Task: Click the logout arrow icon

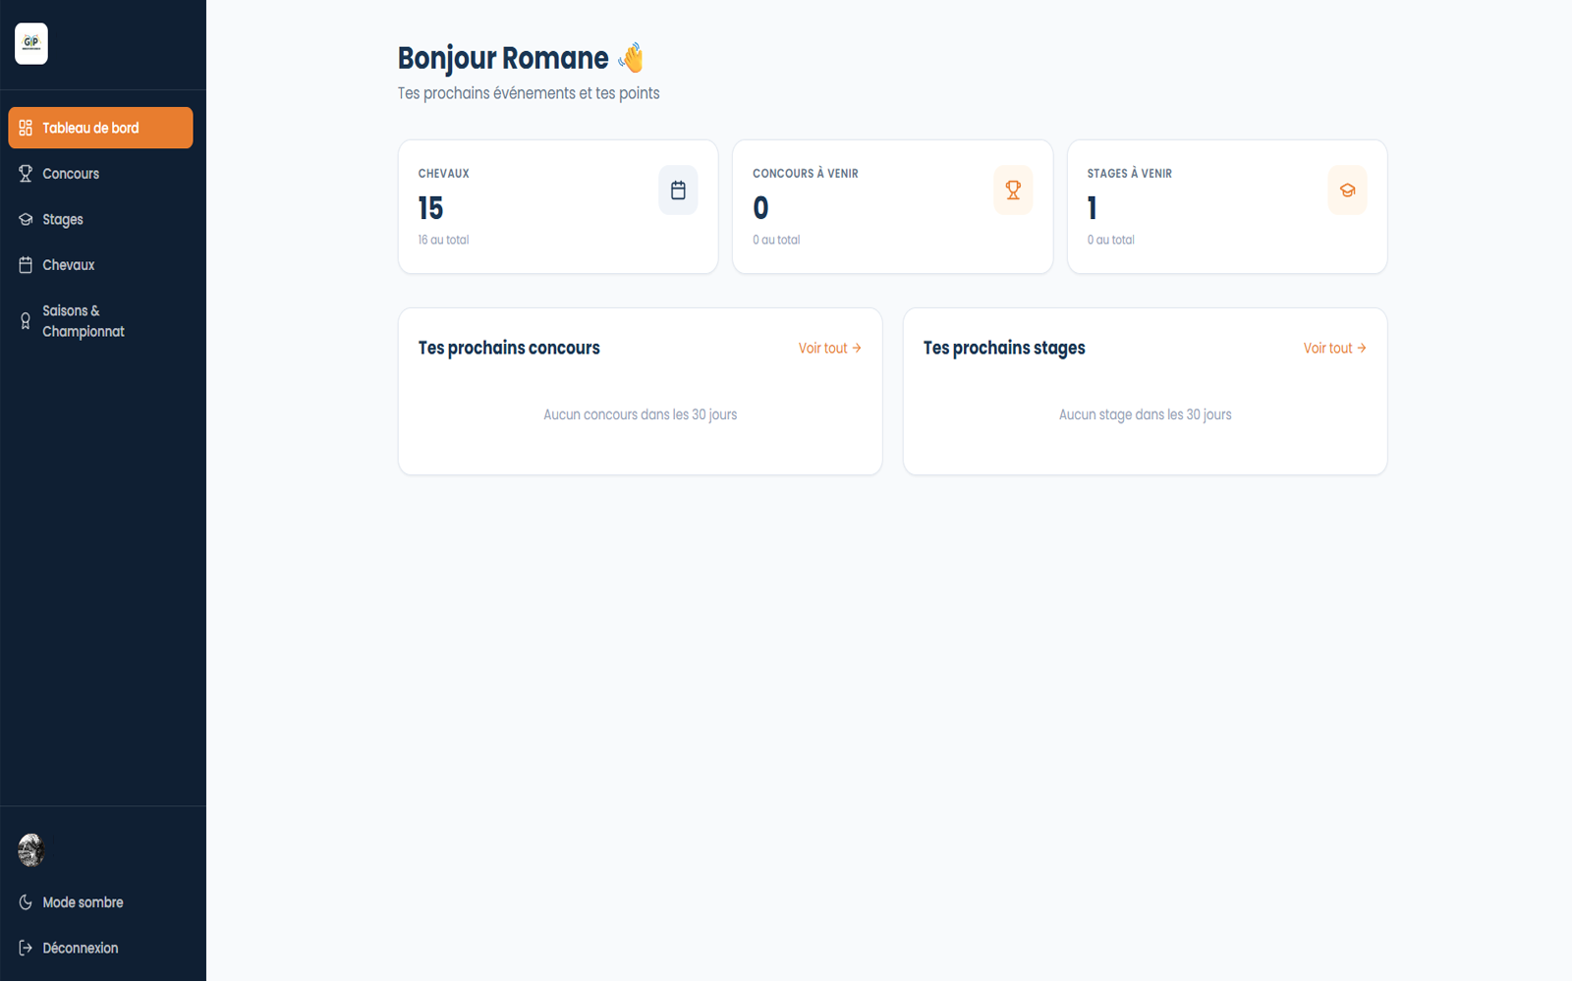Action: [26, 949]
